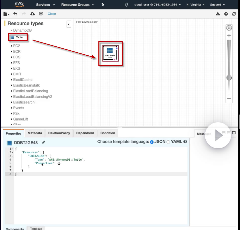Fit canvas to window target icon
This screenshot has width=240, height=230.
229,28
